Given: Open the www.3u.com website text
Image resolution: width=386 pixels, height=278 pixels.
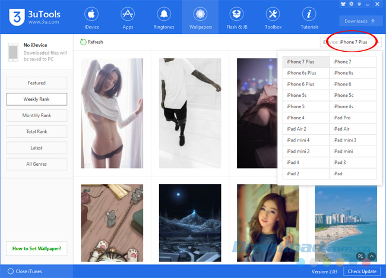Looking at the screenshot, I should coord(43,22).
